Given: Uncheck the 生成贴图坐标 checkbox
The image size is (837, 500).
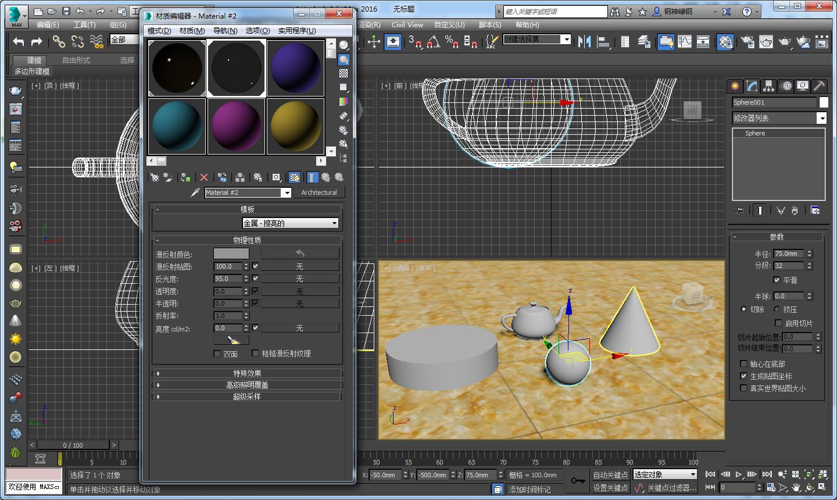Looking at the screenshot, I should click(744, 376).
